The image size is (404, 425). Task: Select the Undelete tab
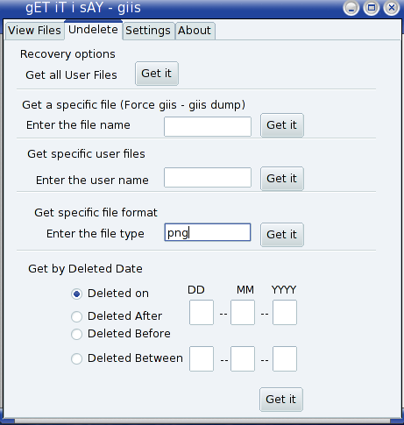pyautogui.click(x=93, y=30)
